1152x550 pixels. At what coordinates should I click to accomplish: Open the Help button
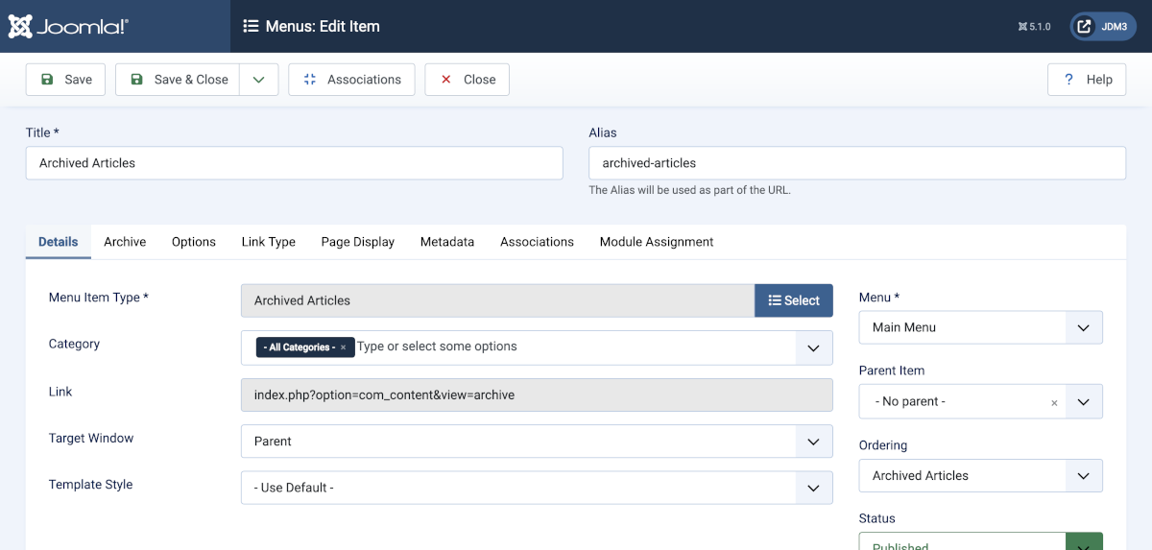1087,80
